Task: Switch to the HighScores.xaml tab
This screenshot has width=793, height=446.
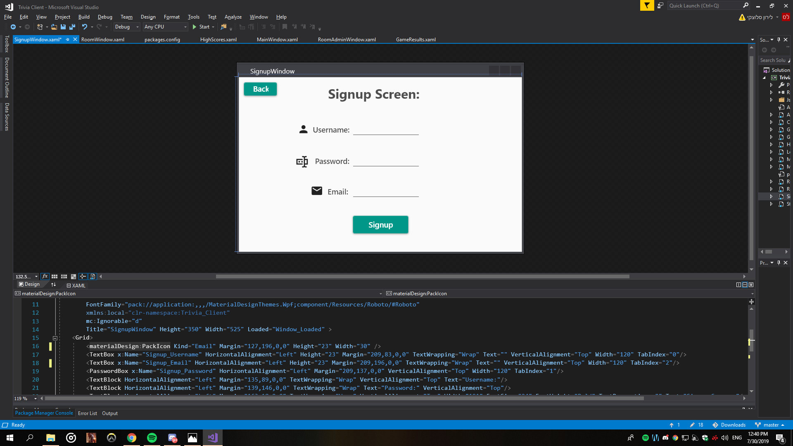Action: click(x=218, y=39)
